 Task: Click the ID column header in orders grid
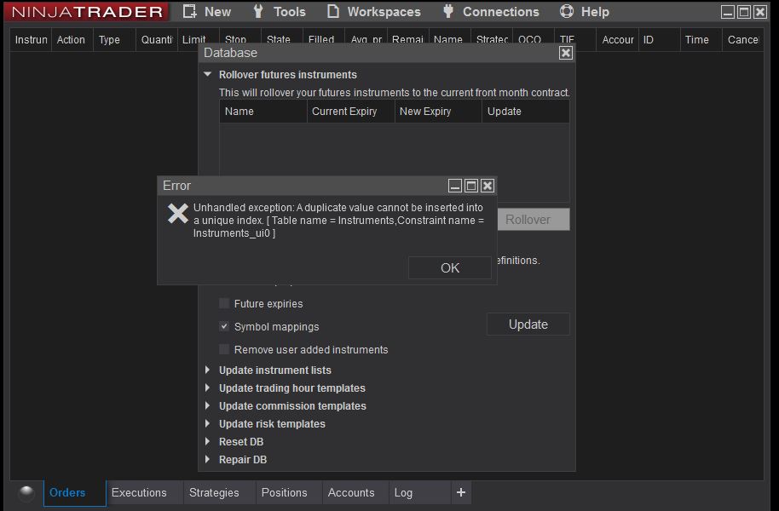(659, 40)
